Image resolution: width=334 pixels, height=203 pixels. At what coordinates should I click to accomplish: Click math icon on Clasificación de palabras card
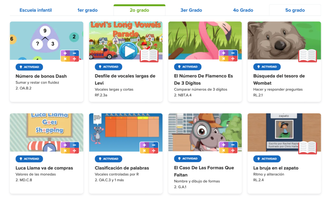[x=149, y=148]
